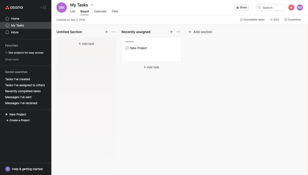Mark the New Project task complete
This screenshot has width=308, height=175.
127,48
